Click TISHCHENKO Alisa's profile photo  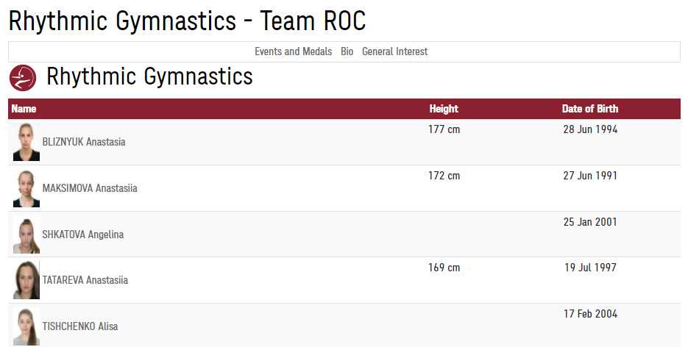[26, 326]
